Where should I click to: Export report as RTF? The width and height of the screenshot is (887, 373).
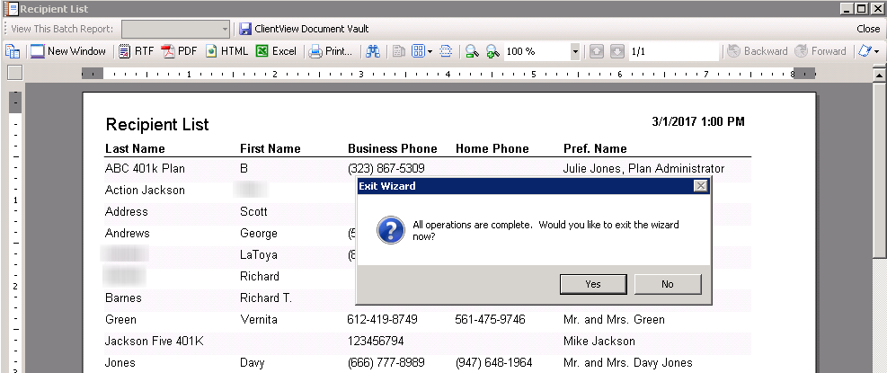[x=137, y=51]
